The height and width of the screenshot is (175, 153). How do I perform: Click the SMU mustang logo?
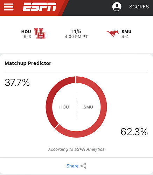[x=112, y=34]
